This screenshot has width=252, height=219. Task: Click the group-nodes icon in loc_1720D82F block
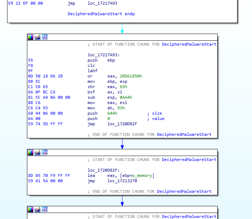[45, 152]
